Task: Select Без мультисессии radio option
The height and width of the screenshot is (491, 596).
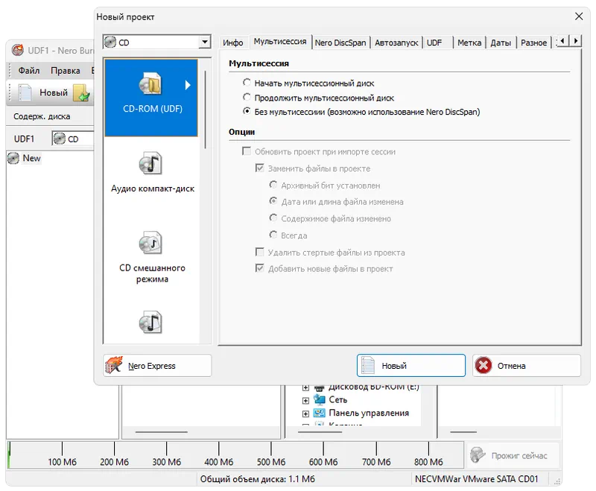Action: tap(247, 111)
